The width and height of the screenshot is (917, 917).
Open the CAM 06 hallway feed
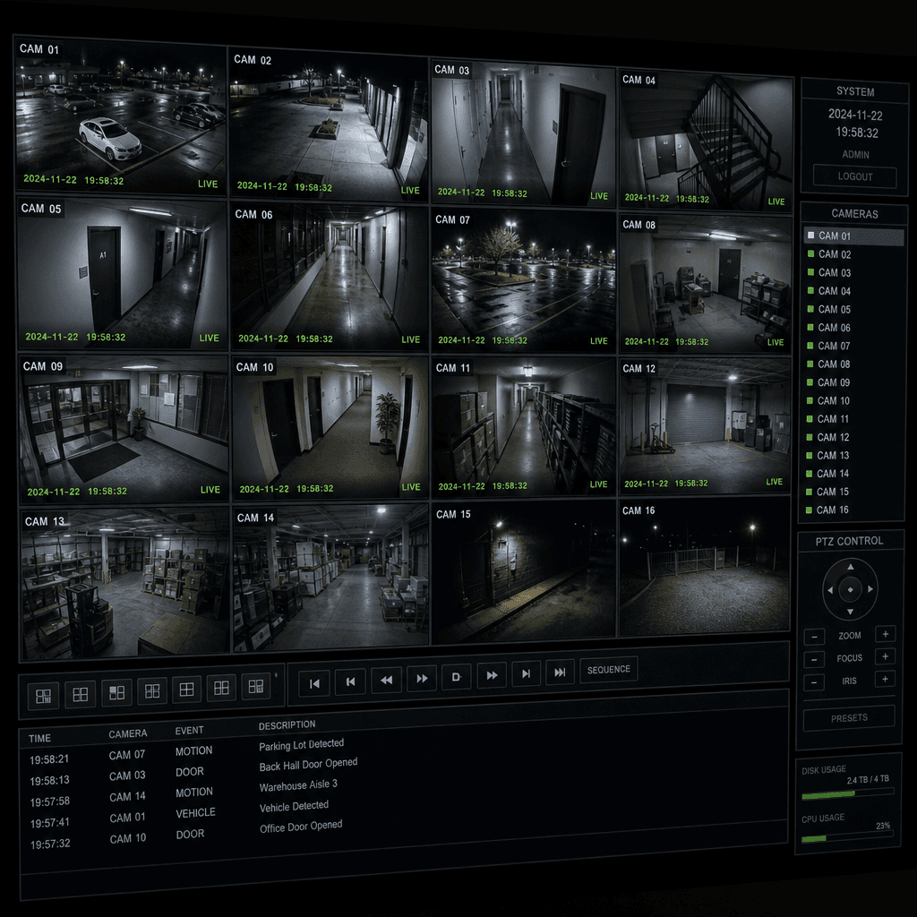[330, 276]
